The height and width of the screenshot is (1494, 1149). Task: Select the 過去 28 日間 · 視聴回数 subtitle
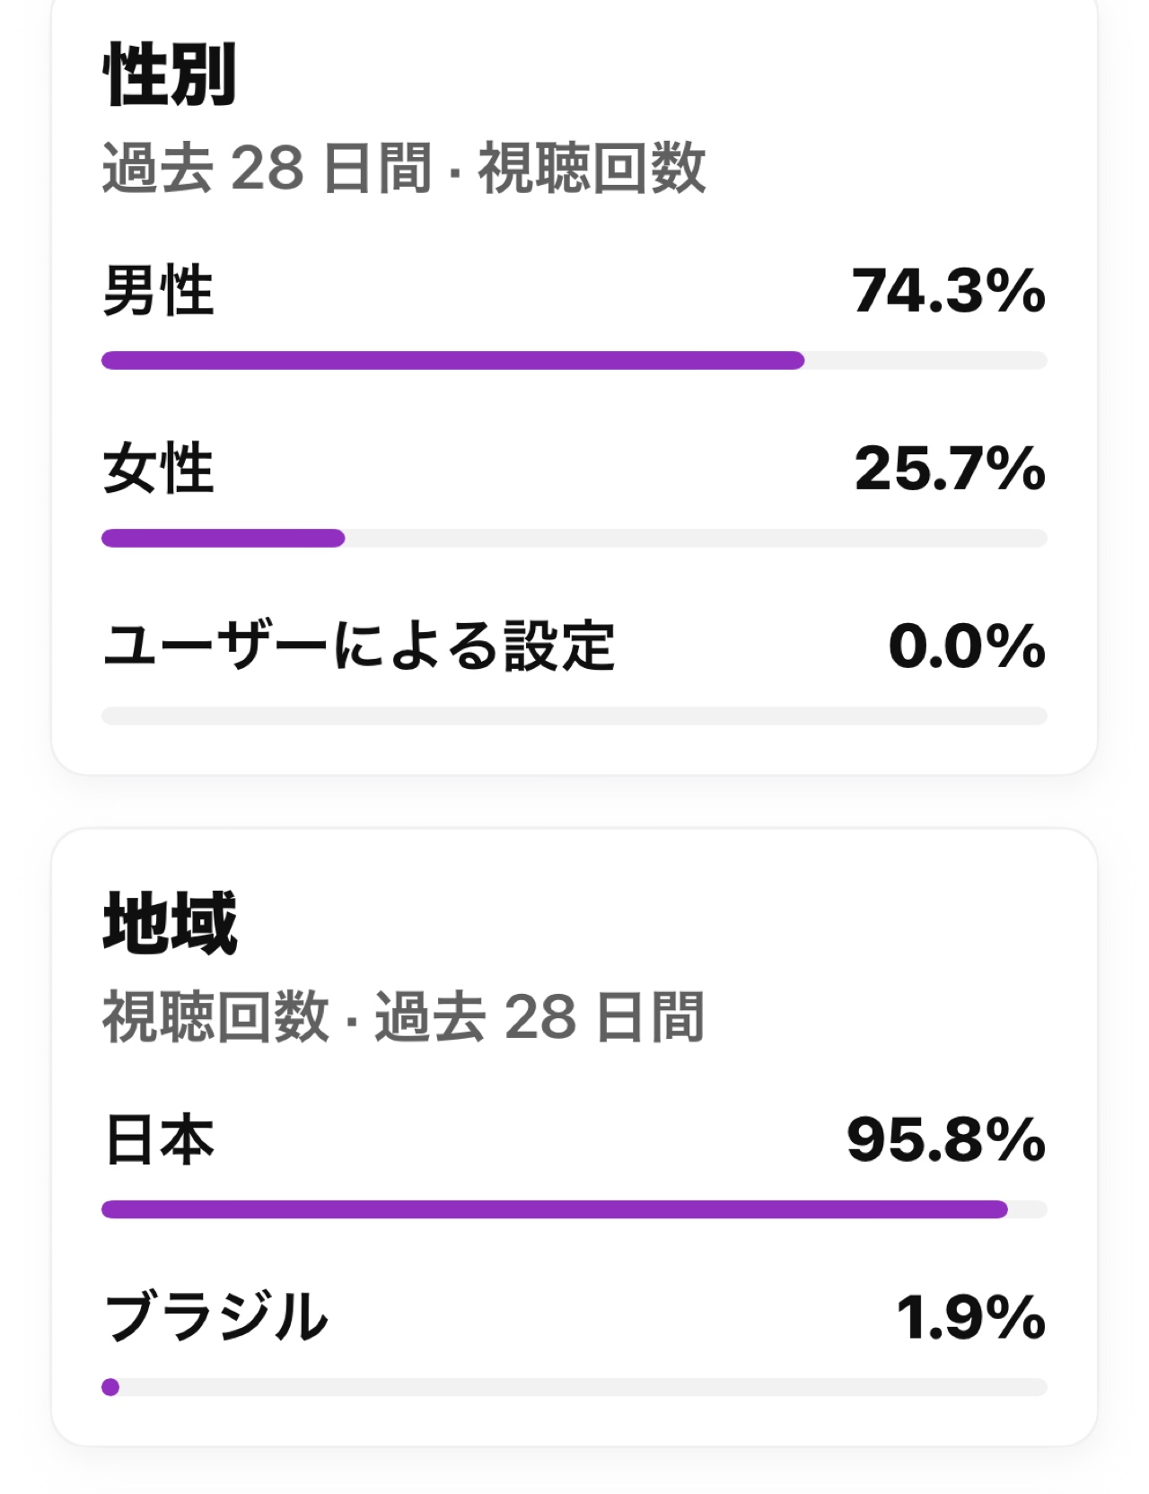404,168
